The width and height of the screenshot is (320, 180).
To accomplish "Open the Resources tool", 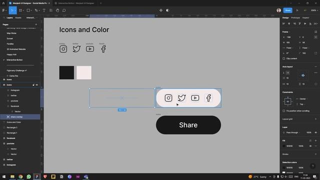I will coord(51,10).
